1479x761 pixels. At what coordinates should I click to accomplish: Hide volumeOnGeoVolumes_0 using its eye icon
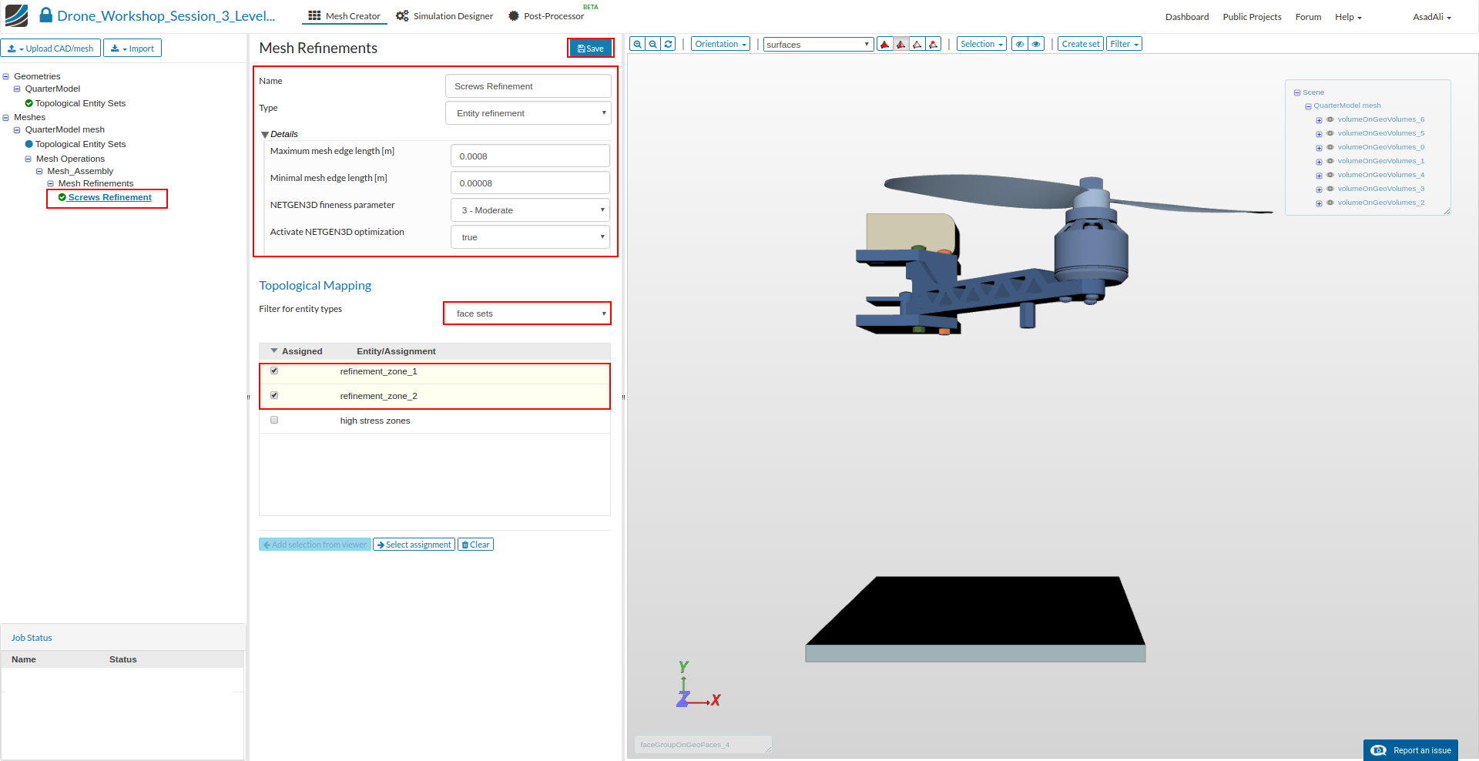[x=1330, y=147]
